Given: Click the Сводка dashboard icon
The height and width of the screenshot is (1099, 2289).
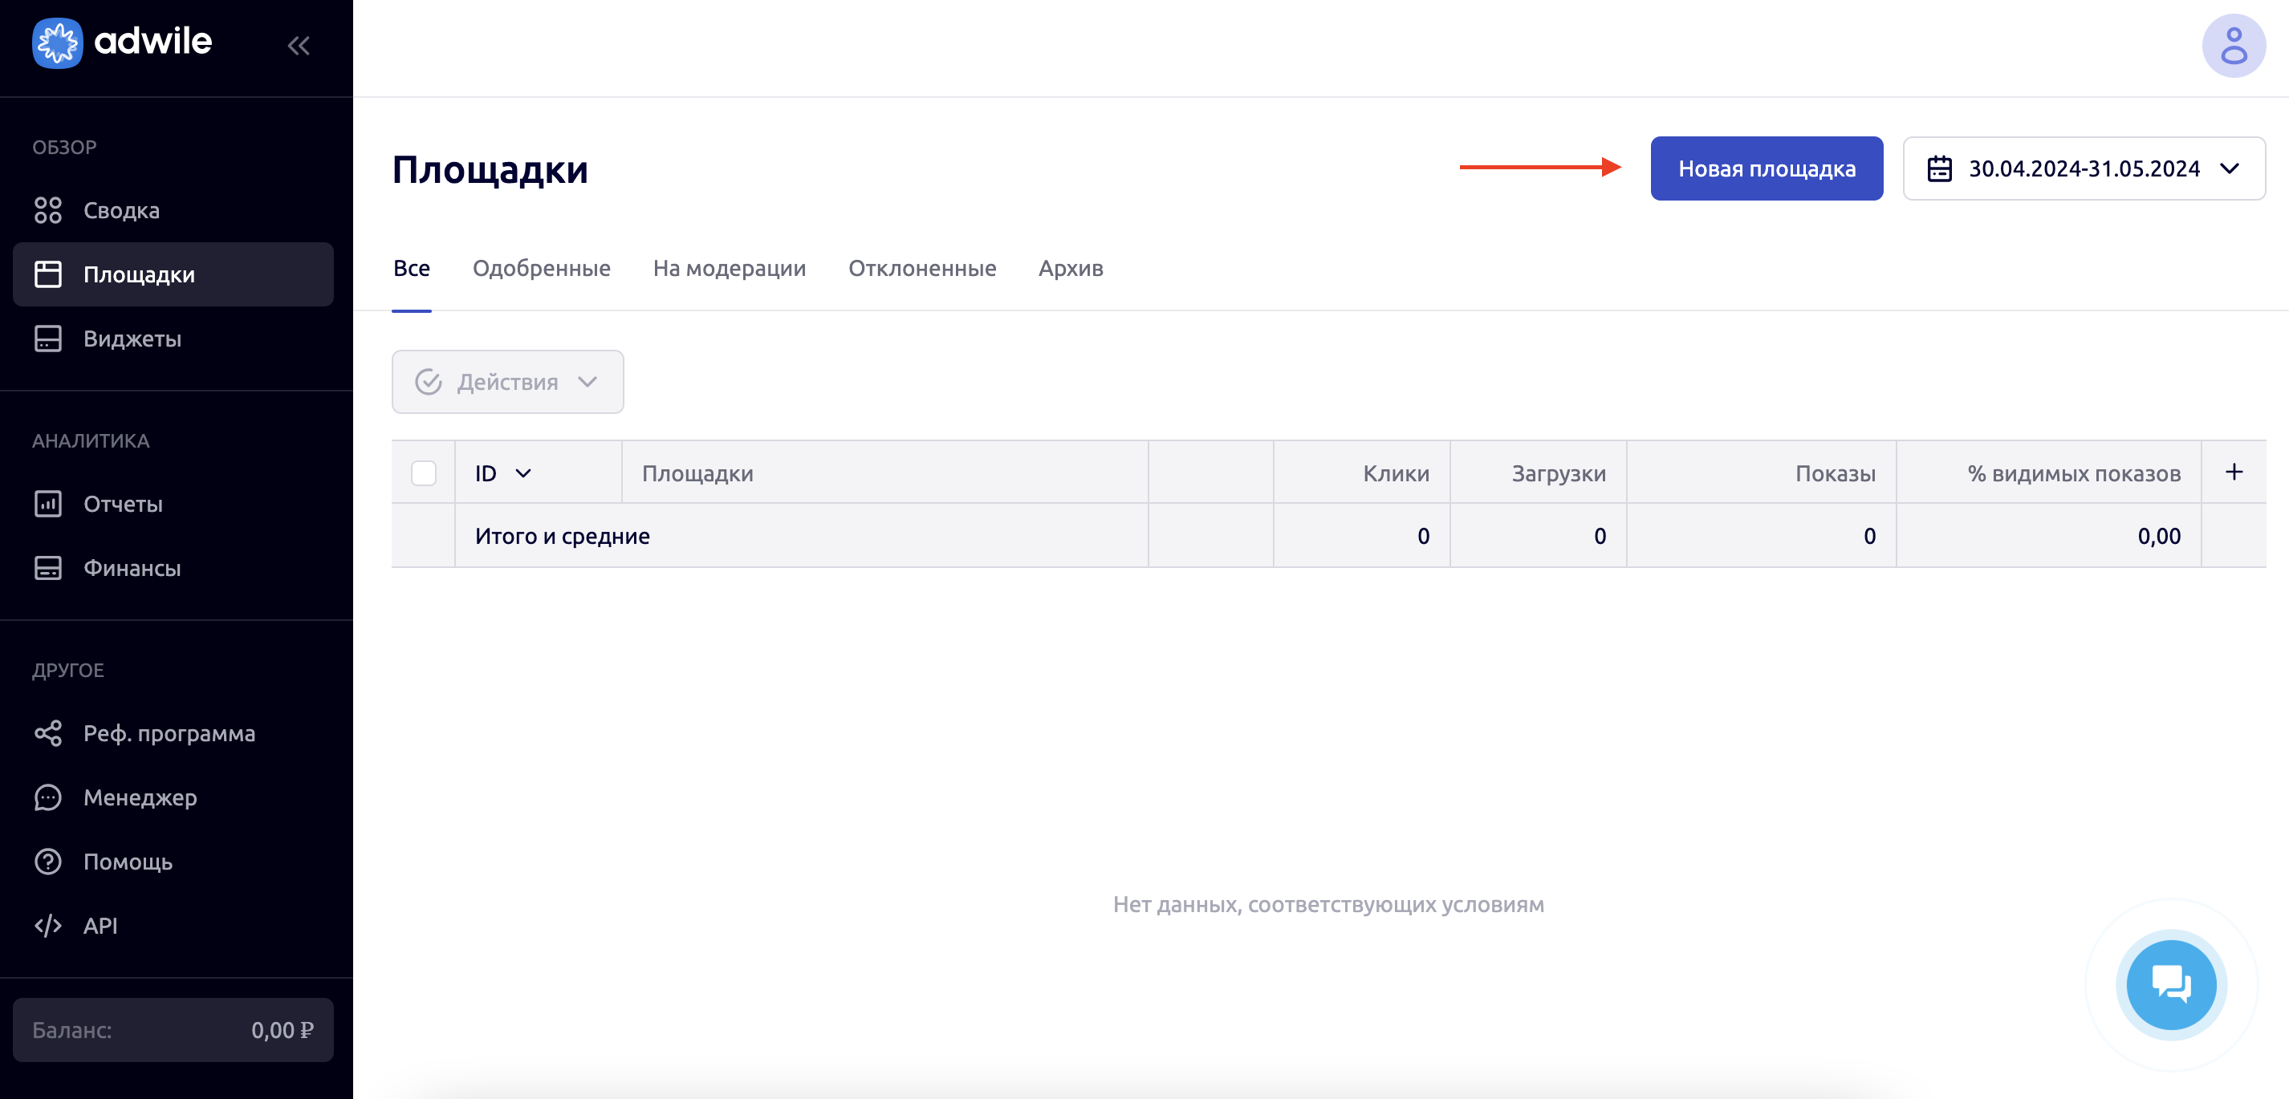Looking at the screenshot, I should 48,210.
